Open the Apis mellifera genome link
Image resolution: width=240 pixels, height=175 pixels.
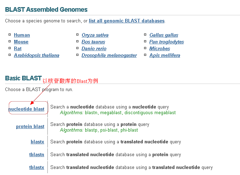(x=164, y=55)
